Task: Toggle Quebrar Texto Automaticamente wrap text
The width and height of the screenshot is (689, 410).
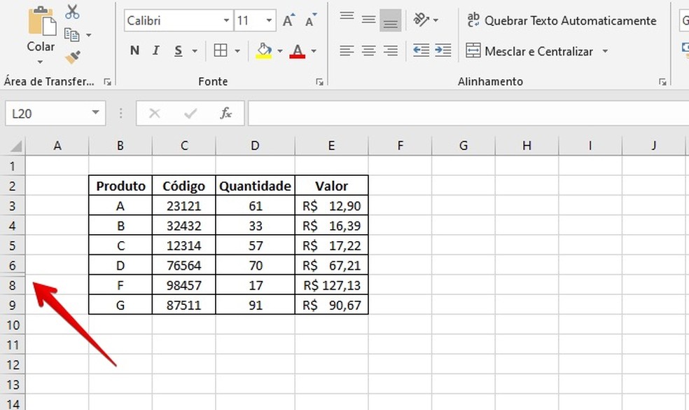Action: point(560,20)
